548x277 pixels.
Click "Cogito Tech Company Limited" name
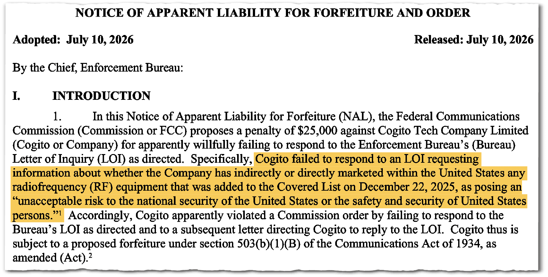tap(453, 131)
